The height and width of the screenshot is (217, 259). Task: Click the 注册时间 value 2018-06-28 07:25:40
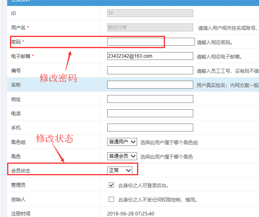pyautogui.click(x=130, y=213)
